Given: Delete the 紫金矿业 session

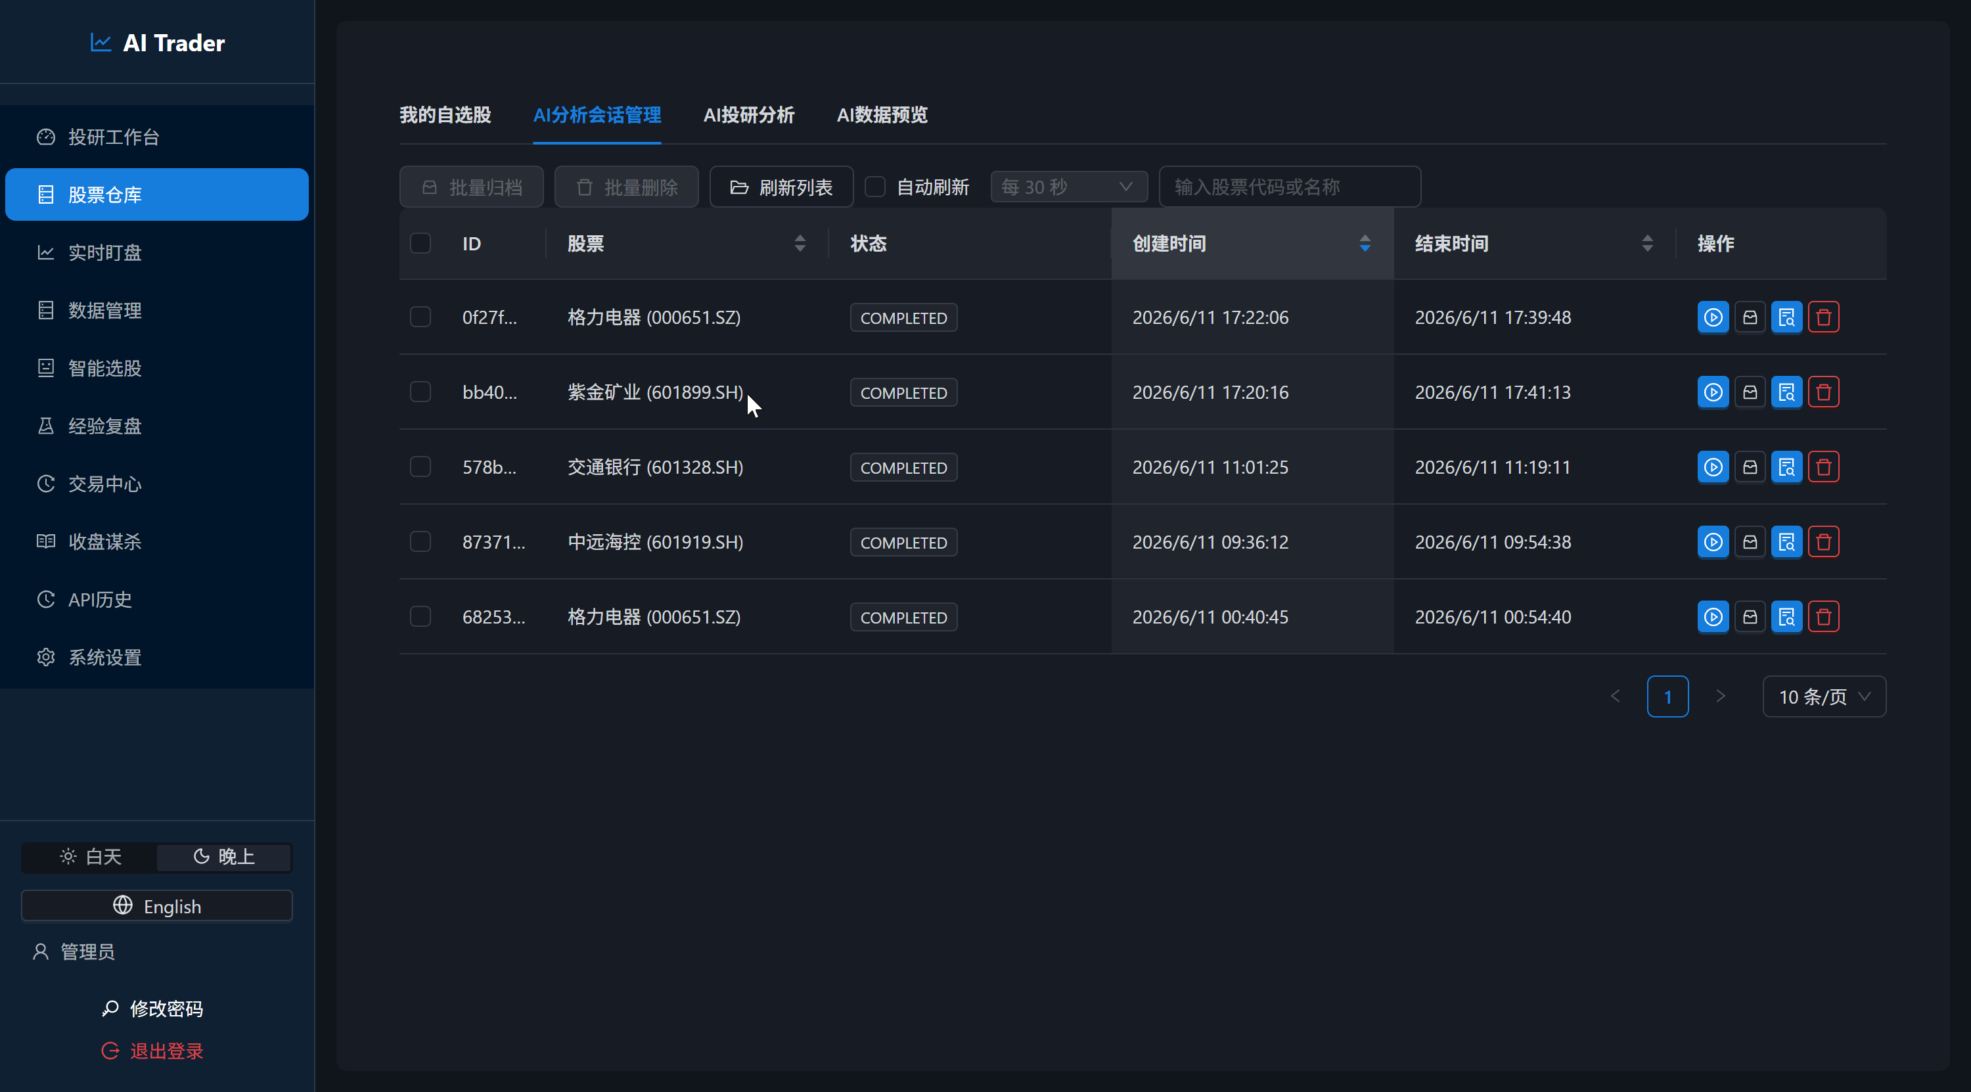Looking at the screenshot, I should tap(1823, 392).
